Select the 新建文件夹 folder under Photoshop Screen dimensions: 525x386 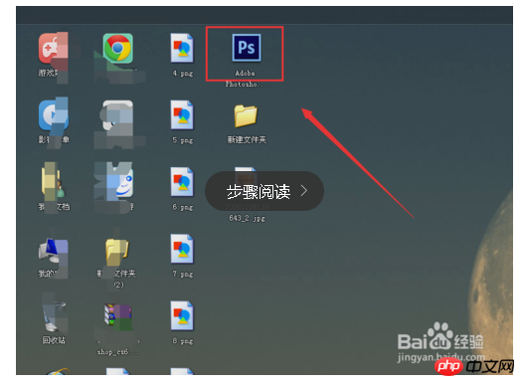[246, 116]
